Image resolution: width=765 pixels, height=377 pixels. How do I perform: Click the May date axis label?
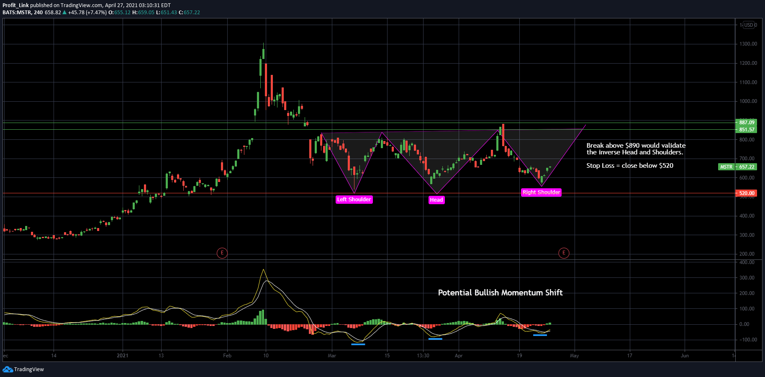coord(575,356)
